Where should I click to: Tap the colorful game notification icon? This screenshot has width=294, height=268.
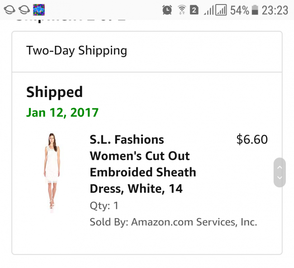point(39,10)
